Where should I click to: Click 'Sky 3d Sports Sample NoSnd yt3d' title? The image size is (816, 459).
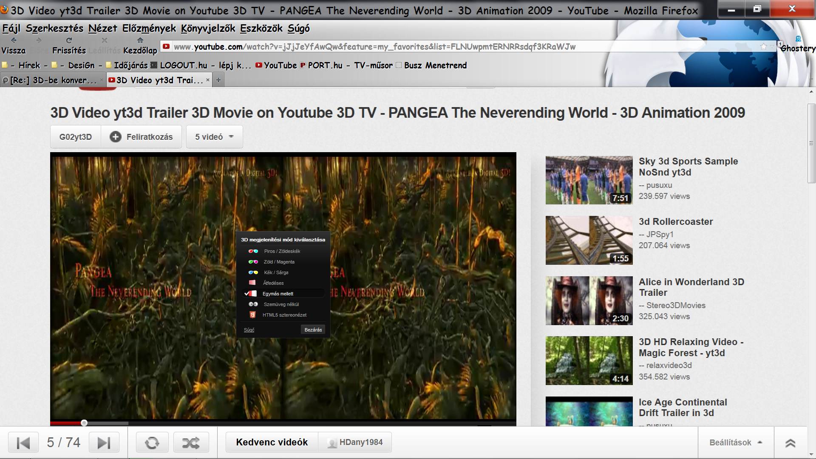[x=688, y=167]
